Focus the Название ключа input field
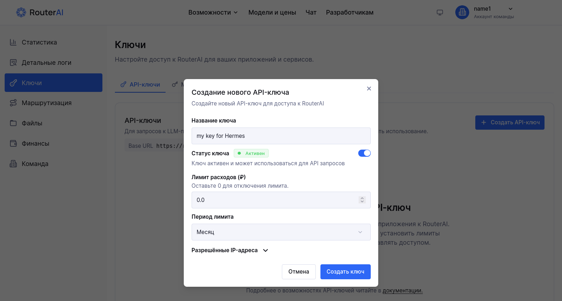This screenshot has width=562, height=301. [281, 136]
